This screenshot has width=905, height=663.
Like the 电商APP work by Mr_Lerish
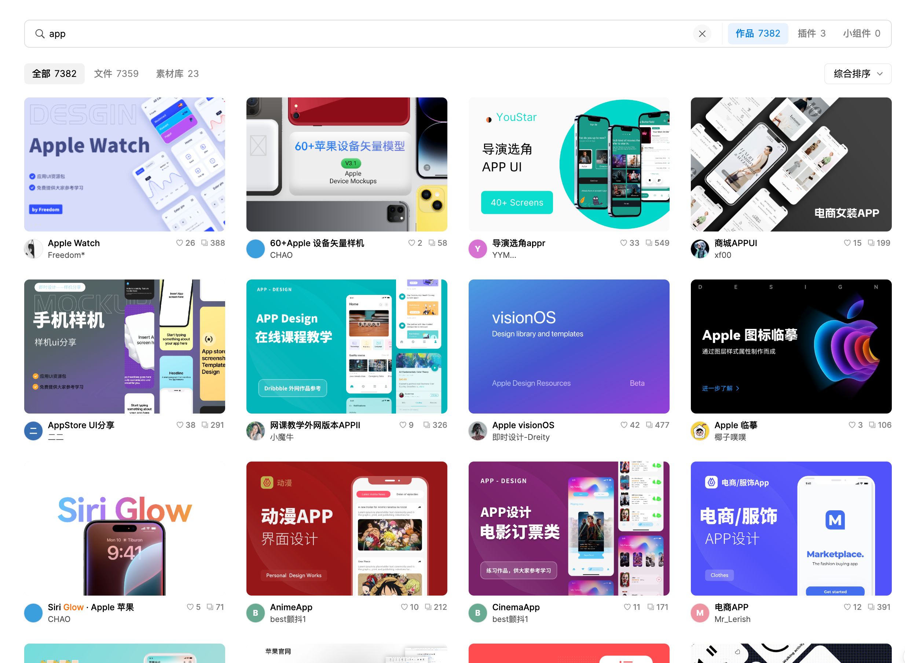(847, 607)
